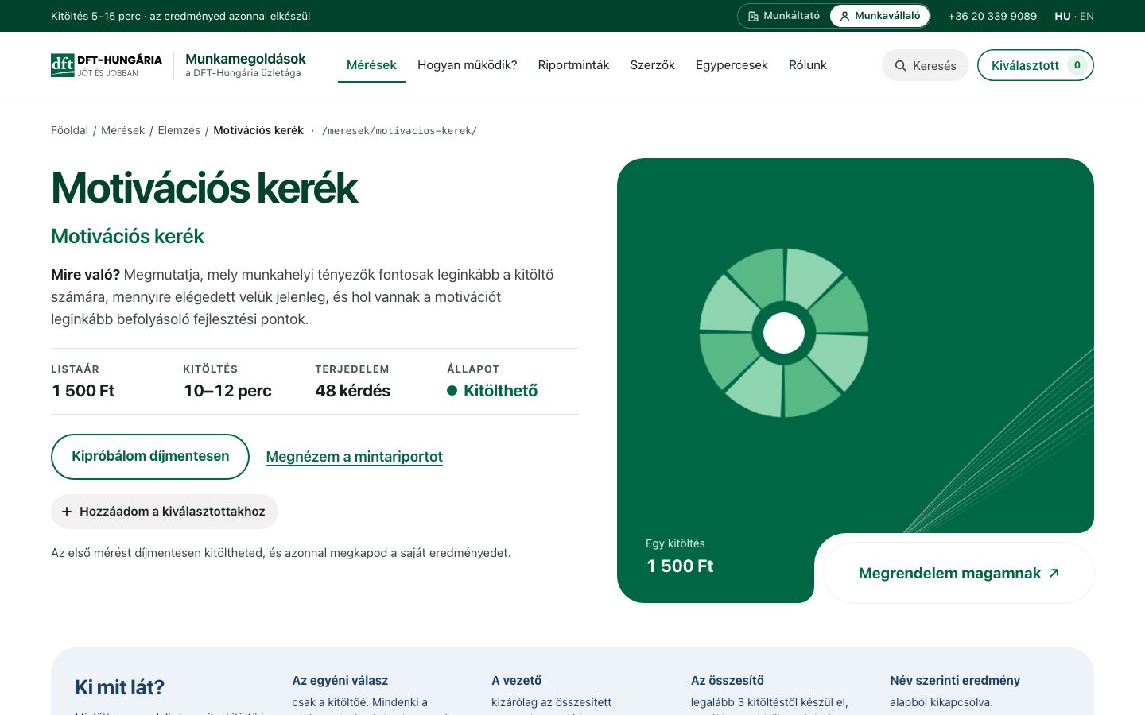Switch to Munkáltató view
This screenshot has height=715, width=1145.
coord(784,16)
